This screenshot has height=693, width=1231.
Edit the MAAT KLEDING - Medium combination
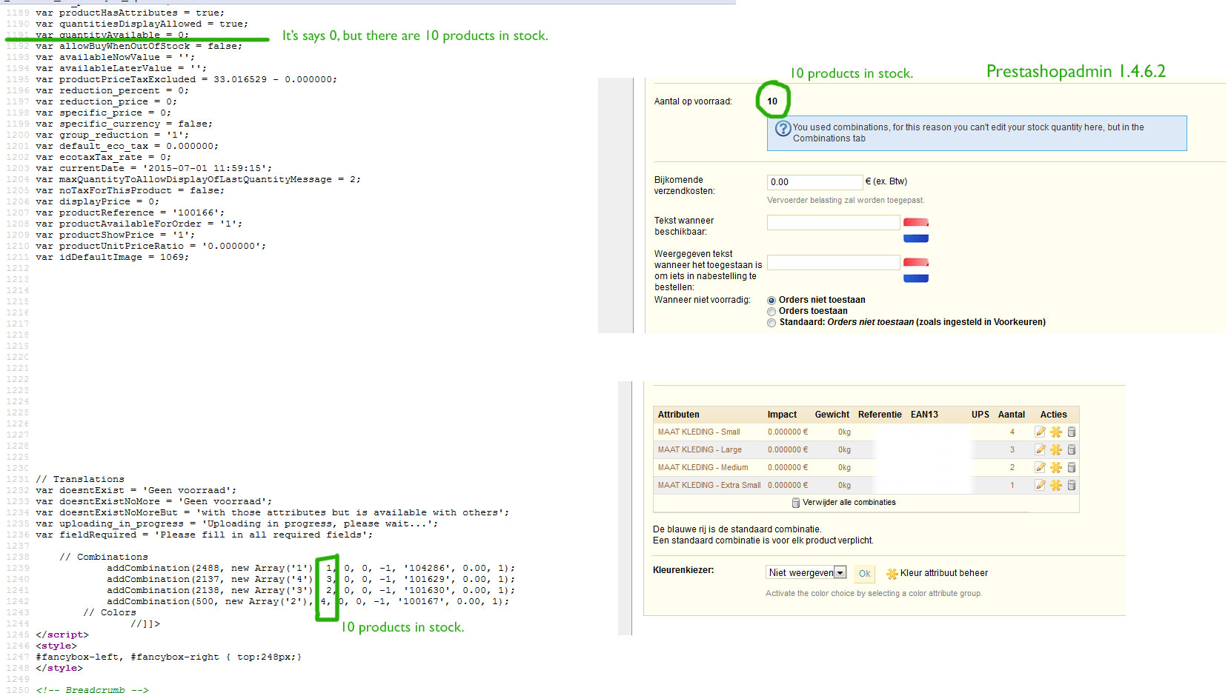1041,467
